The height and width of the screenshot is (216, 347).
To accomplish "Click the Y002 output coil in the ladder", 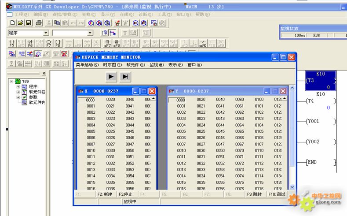I will (x=321, y=142).
